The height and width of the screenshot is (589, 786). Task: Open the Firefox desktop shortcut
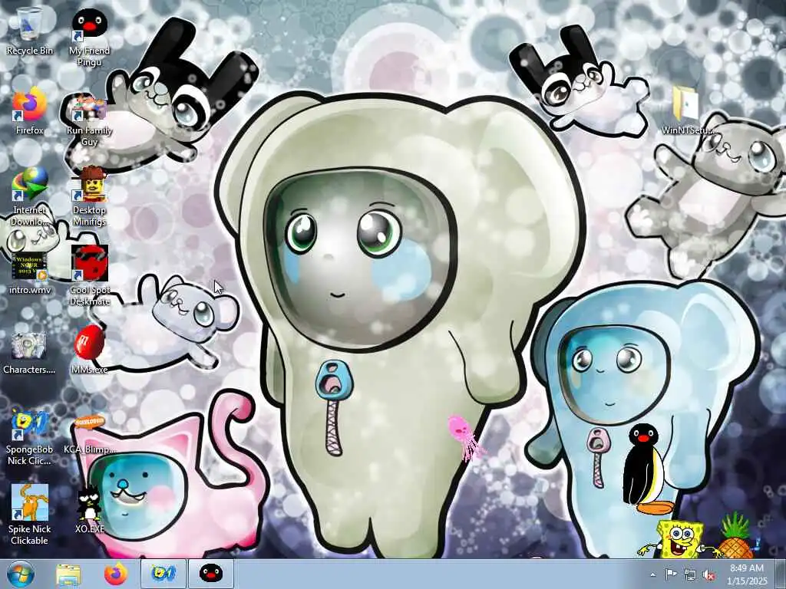[30, 111]
